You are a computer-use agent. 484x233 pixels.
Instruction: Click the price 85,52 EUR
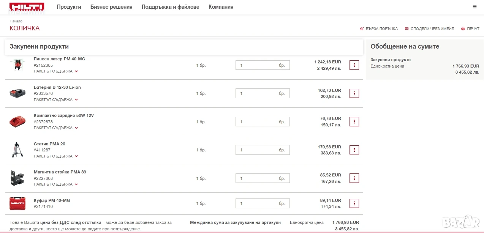331,175
